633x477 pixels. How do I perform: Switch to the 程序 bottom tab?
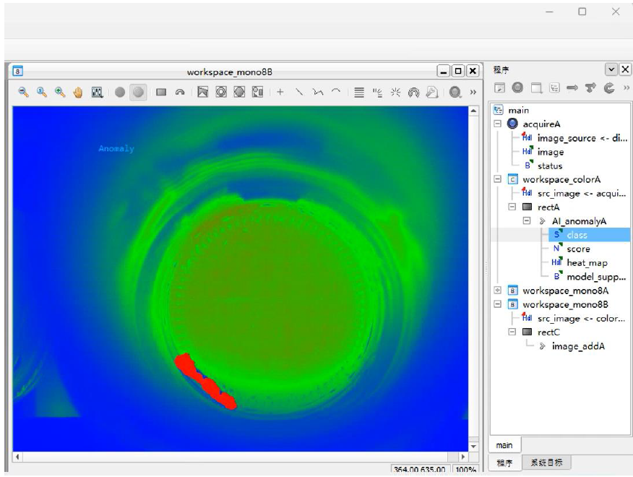pyautogui.click(x=504, y=463)
